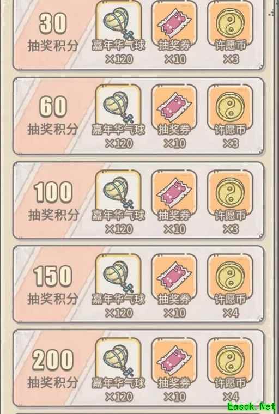Image resolution: width=279 pixels, height=414 pixels.
Task: Click the 30 抽奖积分 milestone label
Action: pos(53,32)
